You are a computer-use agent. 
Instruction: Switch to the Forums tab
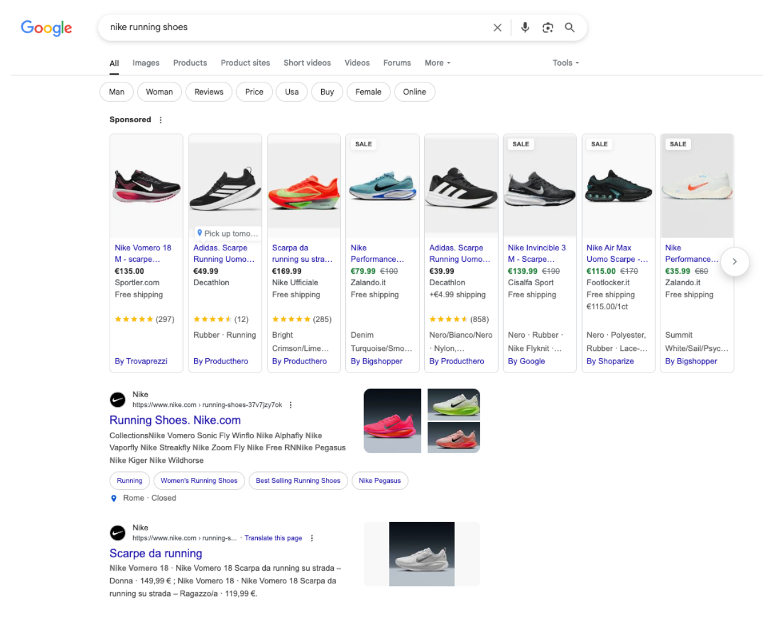[x=397, y=63]
